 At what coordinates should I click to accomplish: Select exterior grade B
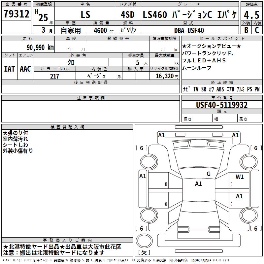coord(246,30)
